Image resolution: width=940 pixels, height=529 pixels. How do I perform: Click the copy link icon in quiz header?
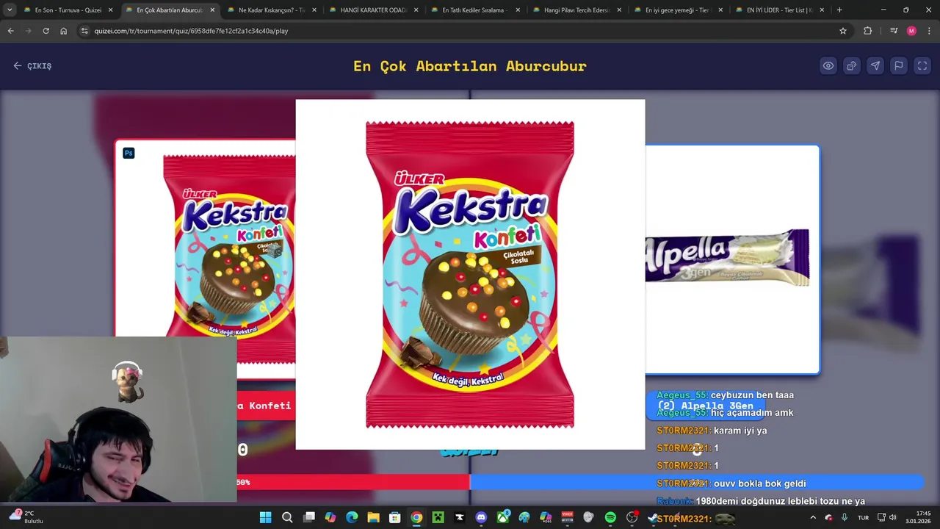click(x=852, y=65)
